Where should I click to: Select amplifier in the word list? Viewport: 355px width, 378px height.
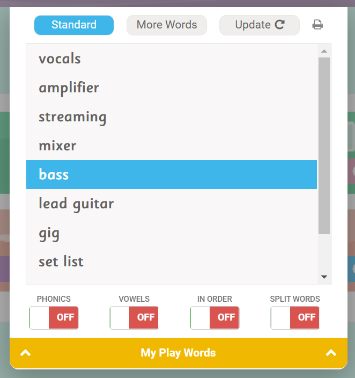69,88
